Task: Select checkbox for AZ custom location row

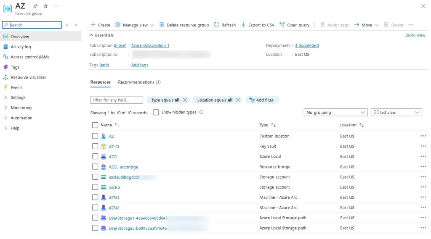Action: [x=95, y=136]
